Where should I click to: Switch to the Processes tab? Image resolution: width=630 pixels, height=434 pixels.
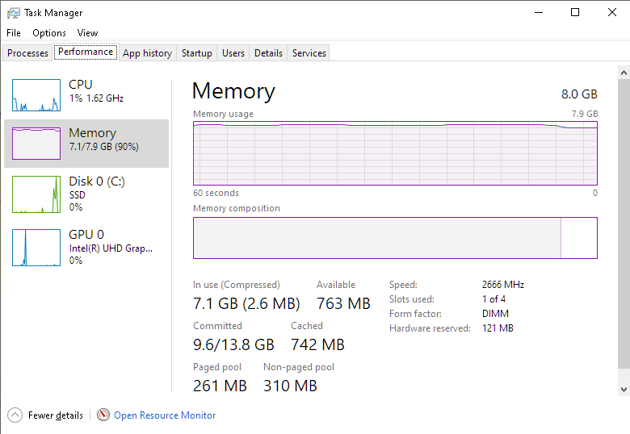(x=27, y=53)
